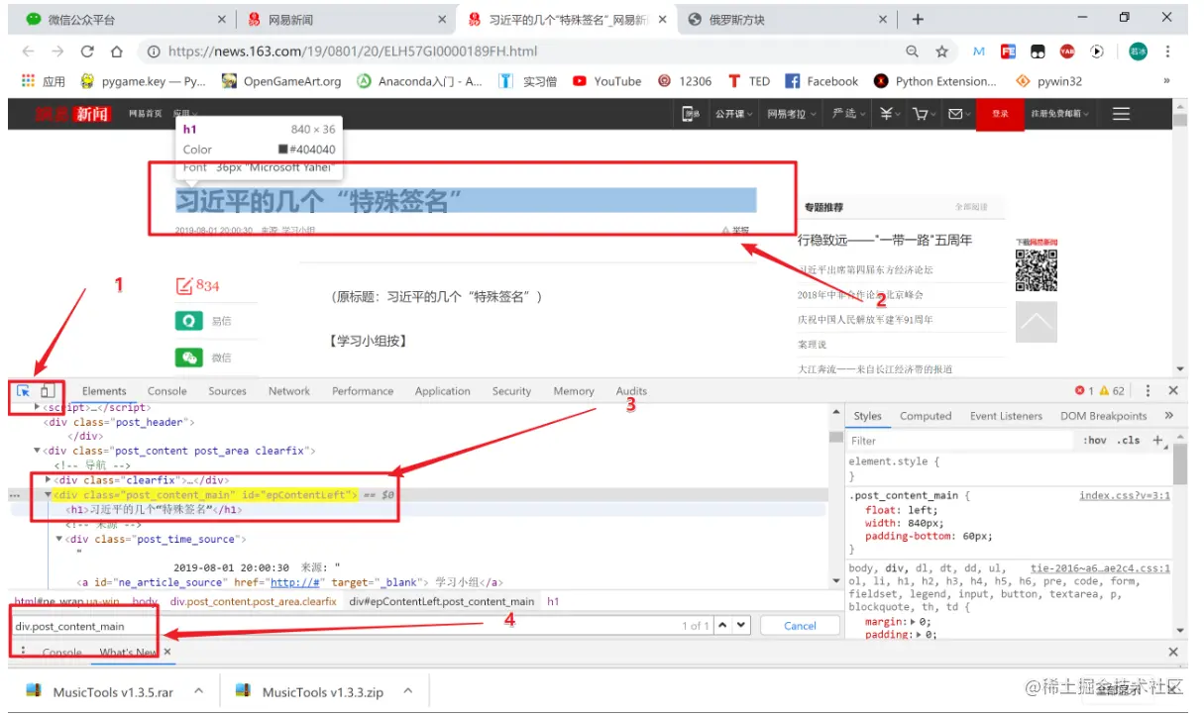
Task: Open the DevTools Network tab
Action: (x=289, y=391)
